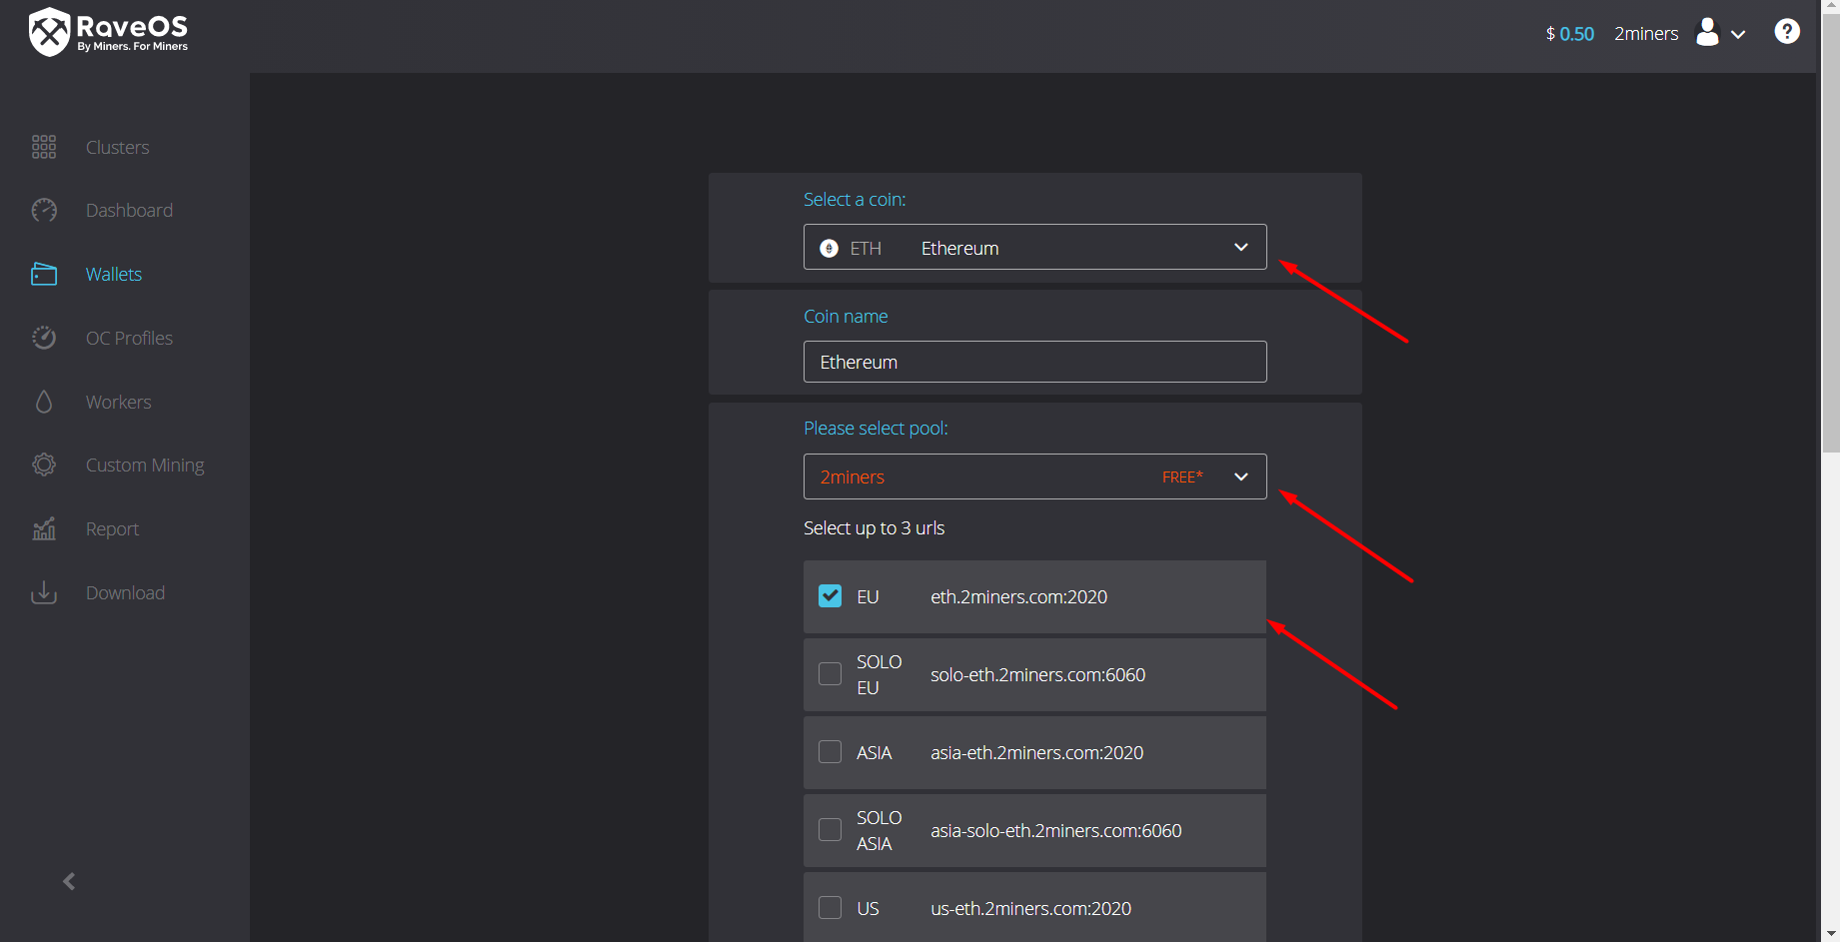Screen dimensions: 1840x942
Task: Click the us-eth.2miners.com:2020 URL text
Action: 1030,908
